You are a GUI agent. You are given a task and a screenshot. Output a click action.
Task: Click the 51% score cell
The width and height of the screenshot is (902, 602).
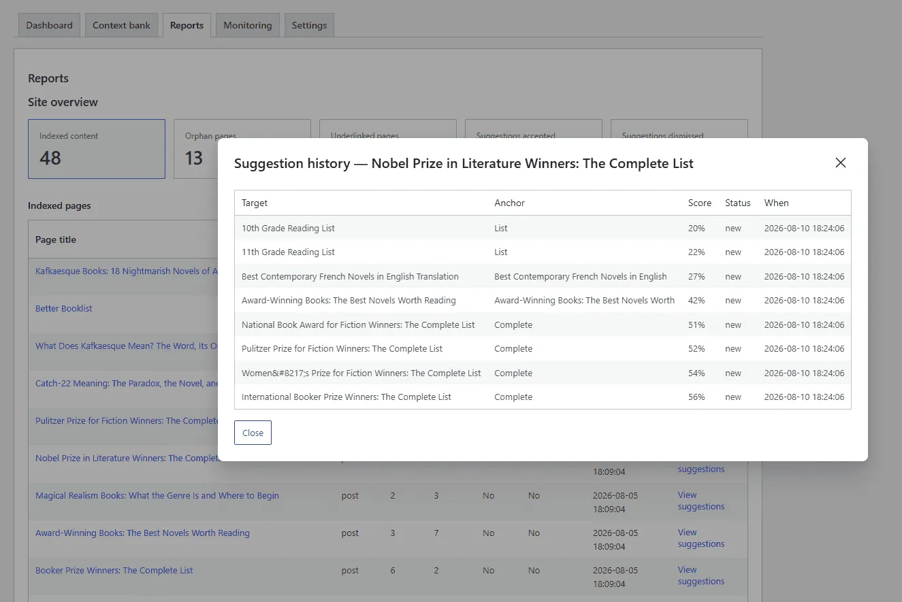[x=696, y=324]
